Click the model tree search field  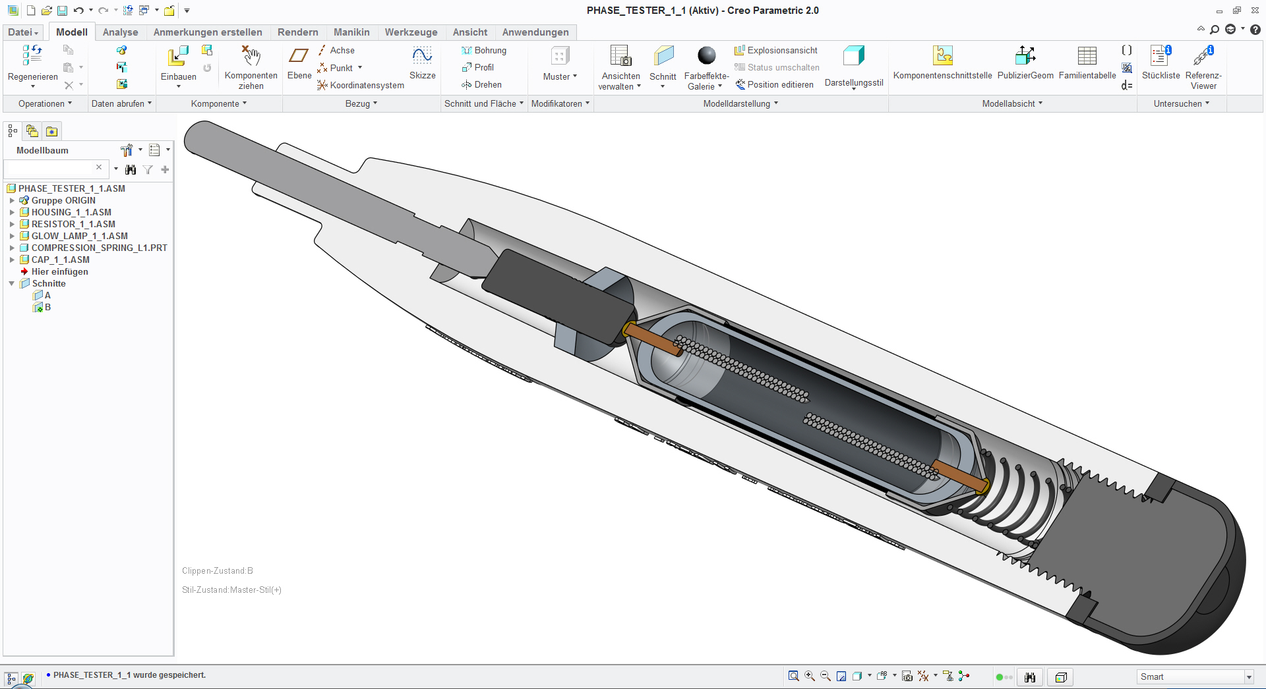click(x=49, y=169)
